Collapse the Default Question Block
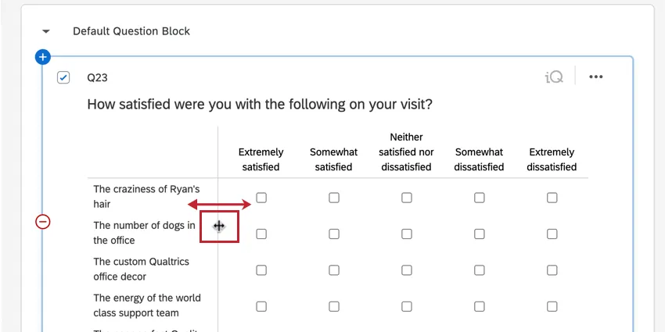The height and width of the screenshot is (332, 665). (x=46, y=31)
